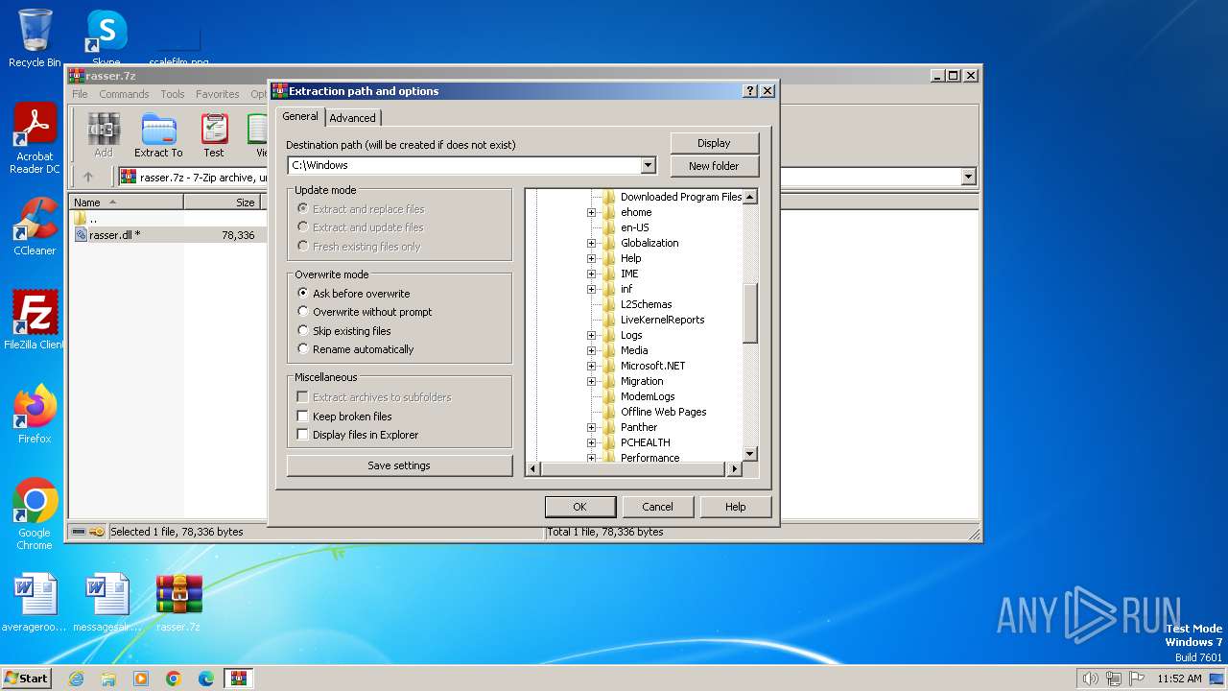The image size is (1228, 691).
Task: Click the folder tree horizontal scrollbar track
Action: pyautogui.click(x=633, y=469)
